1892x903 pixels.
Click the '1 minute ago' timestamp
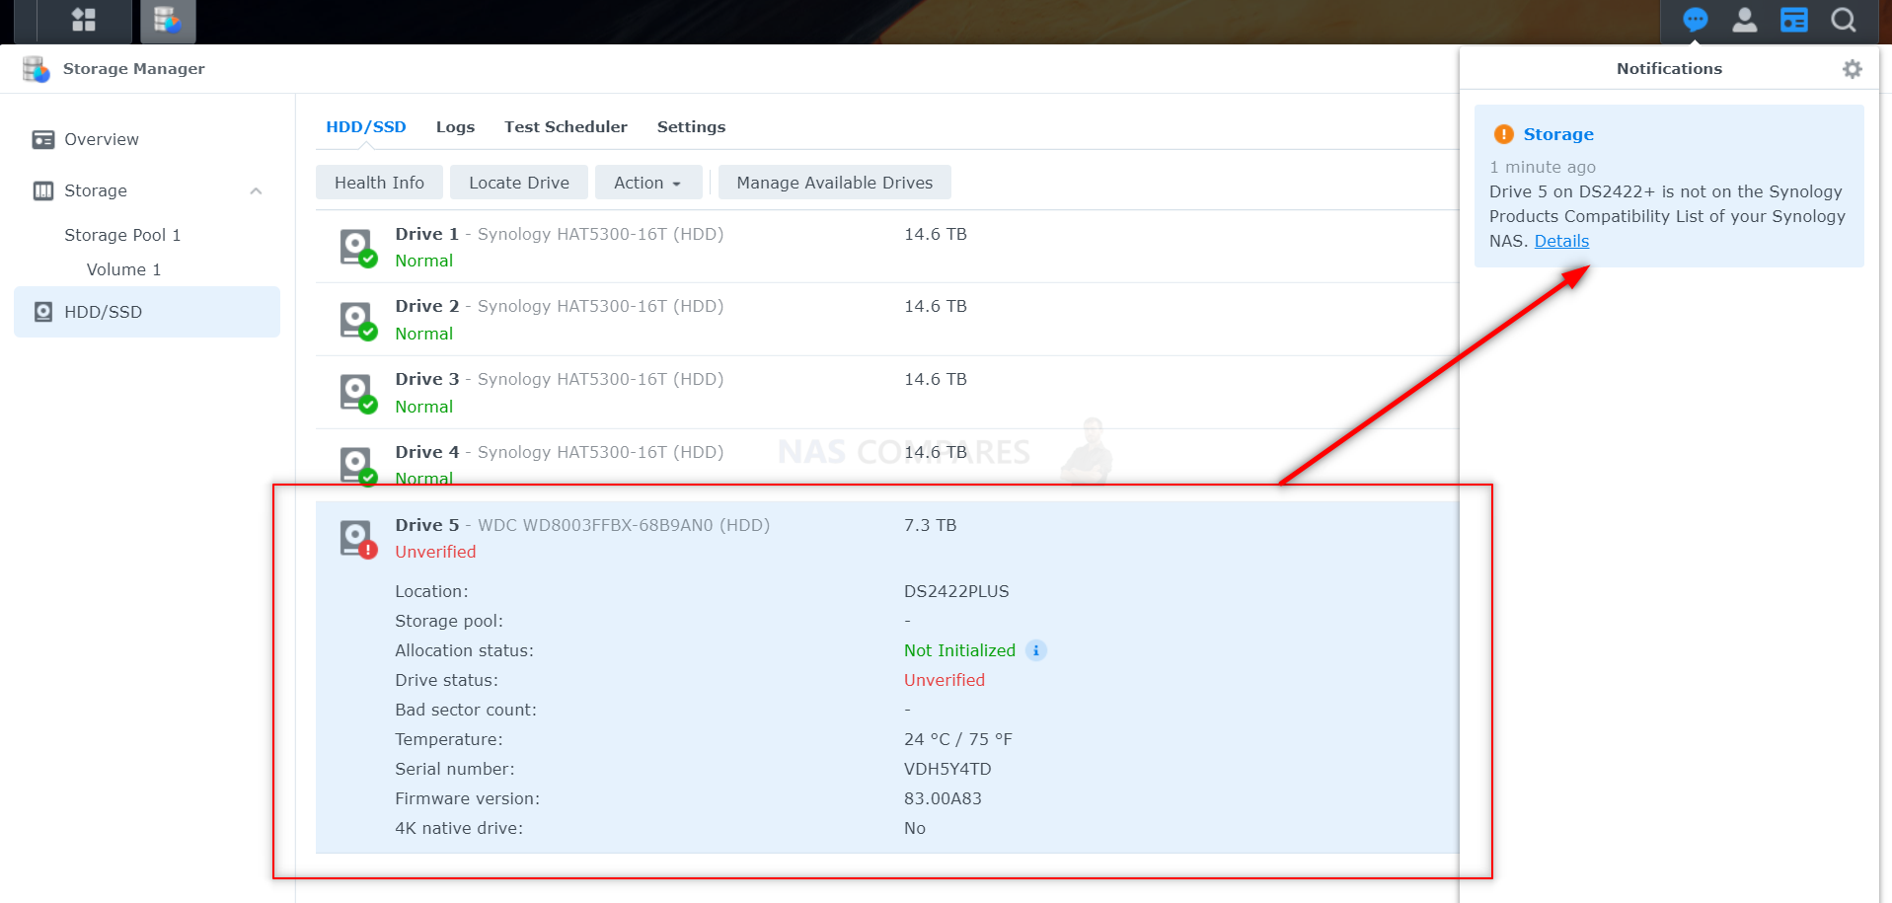pos(1543,167)
